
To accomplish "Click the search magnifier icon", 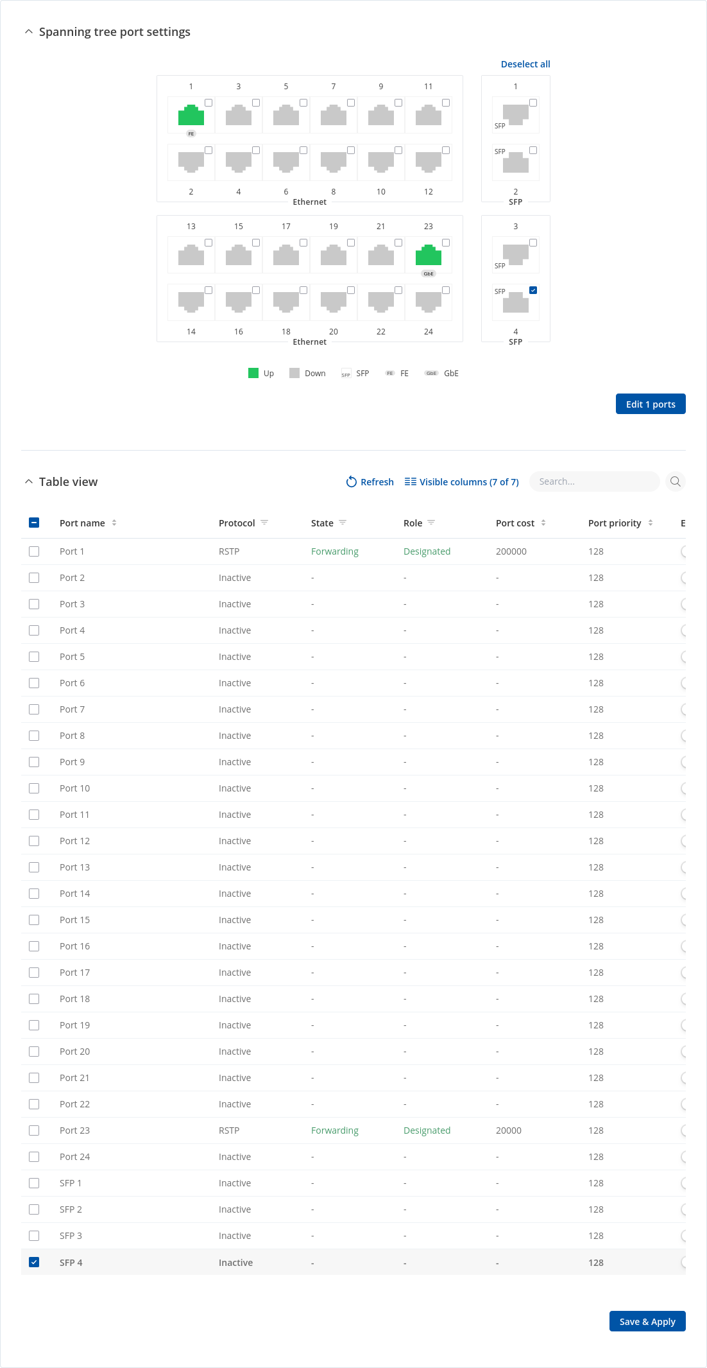I will tap(675, 481).
